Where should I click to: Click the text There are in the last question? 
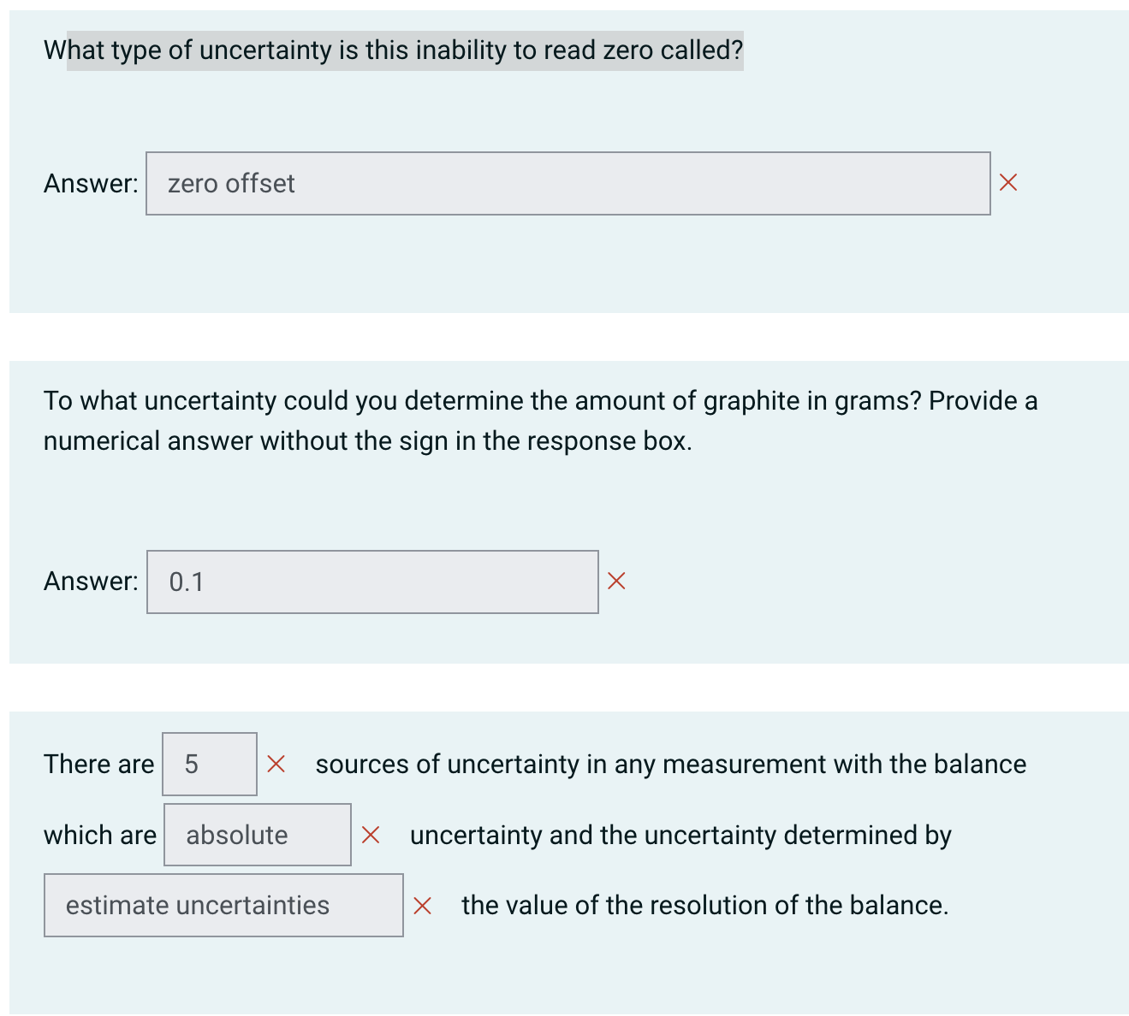[98, 763]
